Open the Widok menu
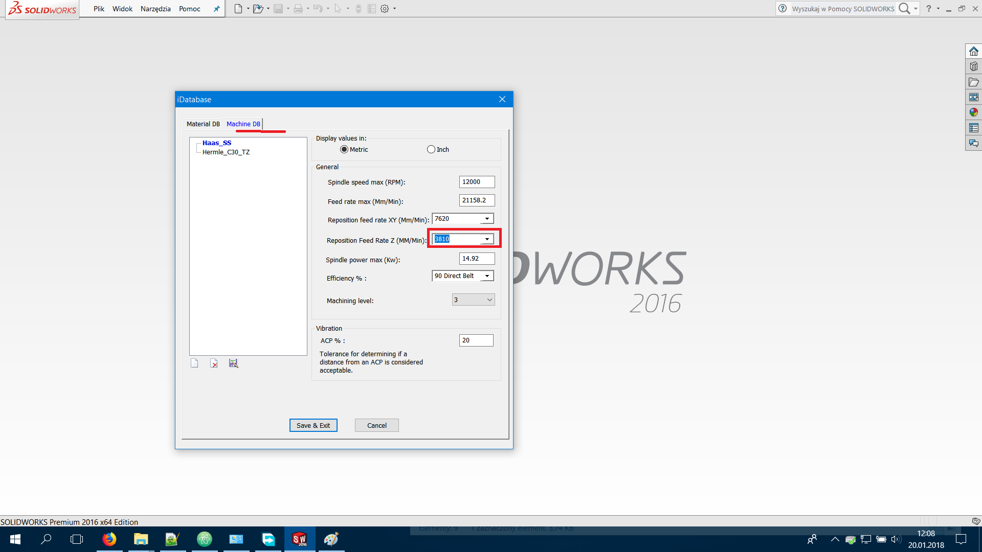 coord(122,9)
